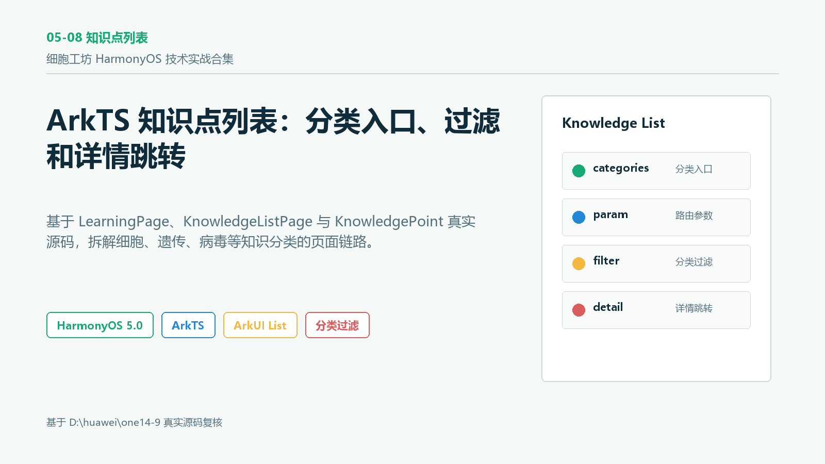The image size is (825, 464).
Task: Select the HarmonyOS 5.0 tag
Action: [x=100, y=325]
